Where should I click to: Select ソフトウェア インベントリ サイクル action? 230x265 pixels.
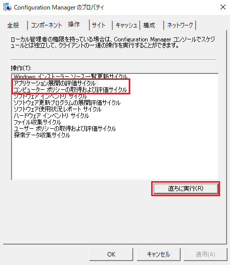50,96
